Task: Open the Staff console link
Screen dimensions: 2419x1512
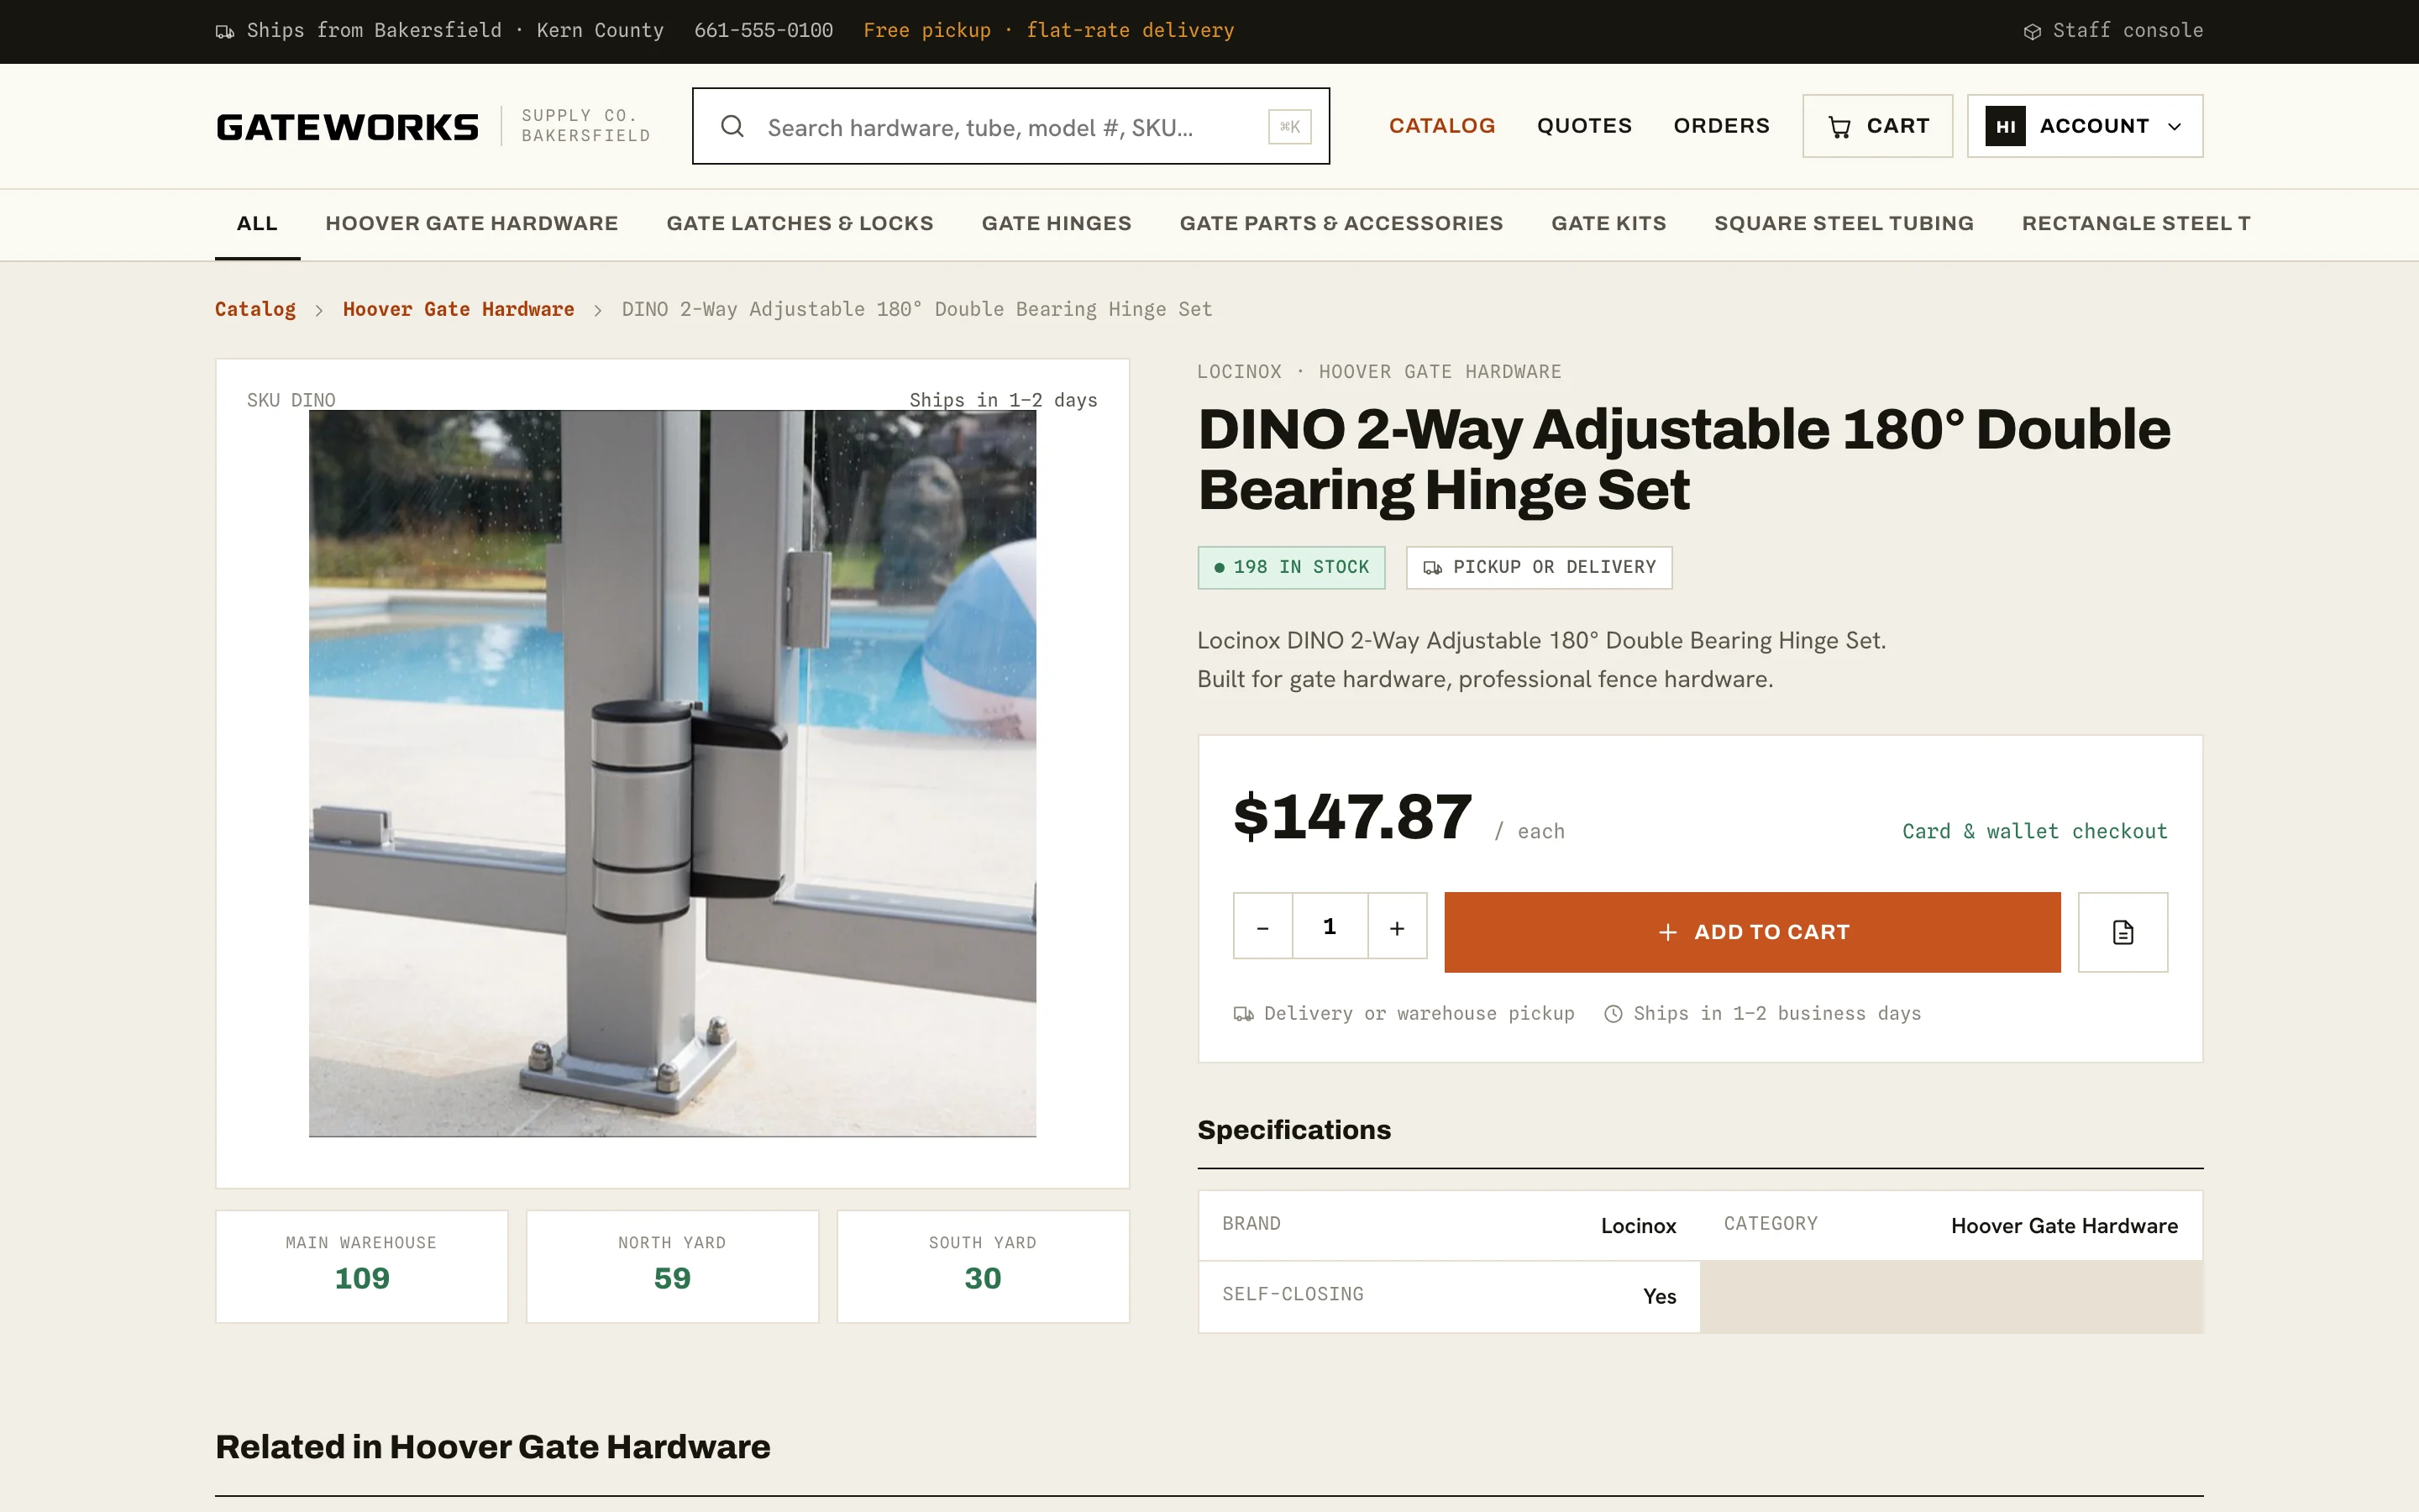Action: [x=2113, y=31]
